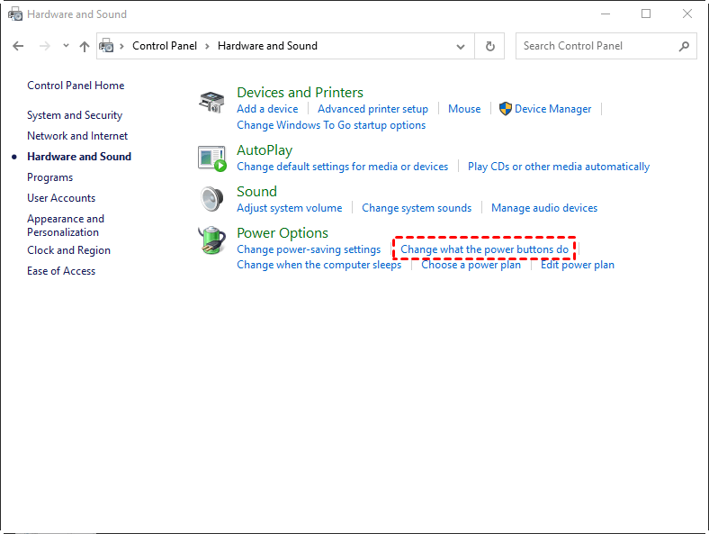Open Advanced printer setup
709x534 pixels.
coord(372,109)
